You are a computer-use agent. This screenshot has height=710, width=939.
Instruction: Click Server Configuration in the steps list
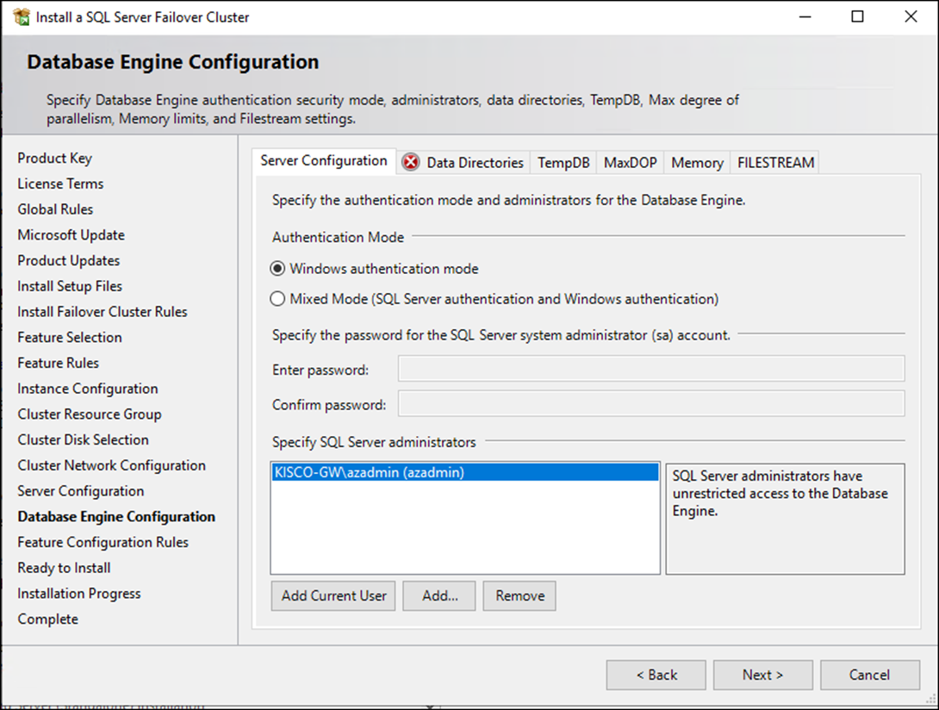click(x=81, y=491)
